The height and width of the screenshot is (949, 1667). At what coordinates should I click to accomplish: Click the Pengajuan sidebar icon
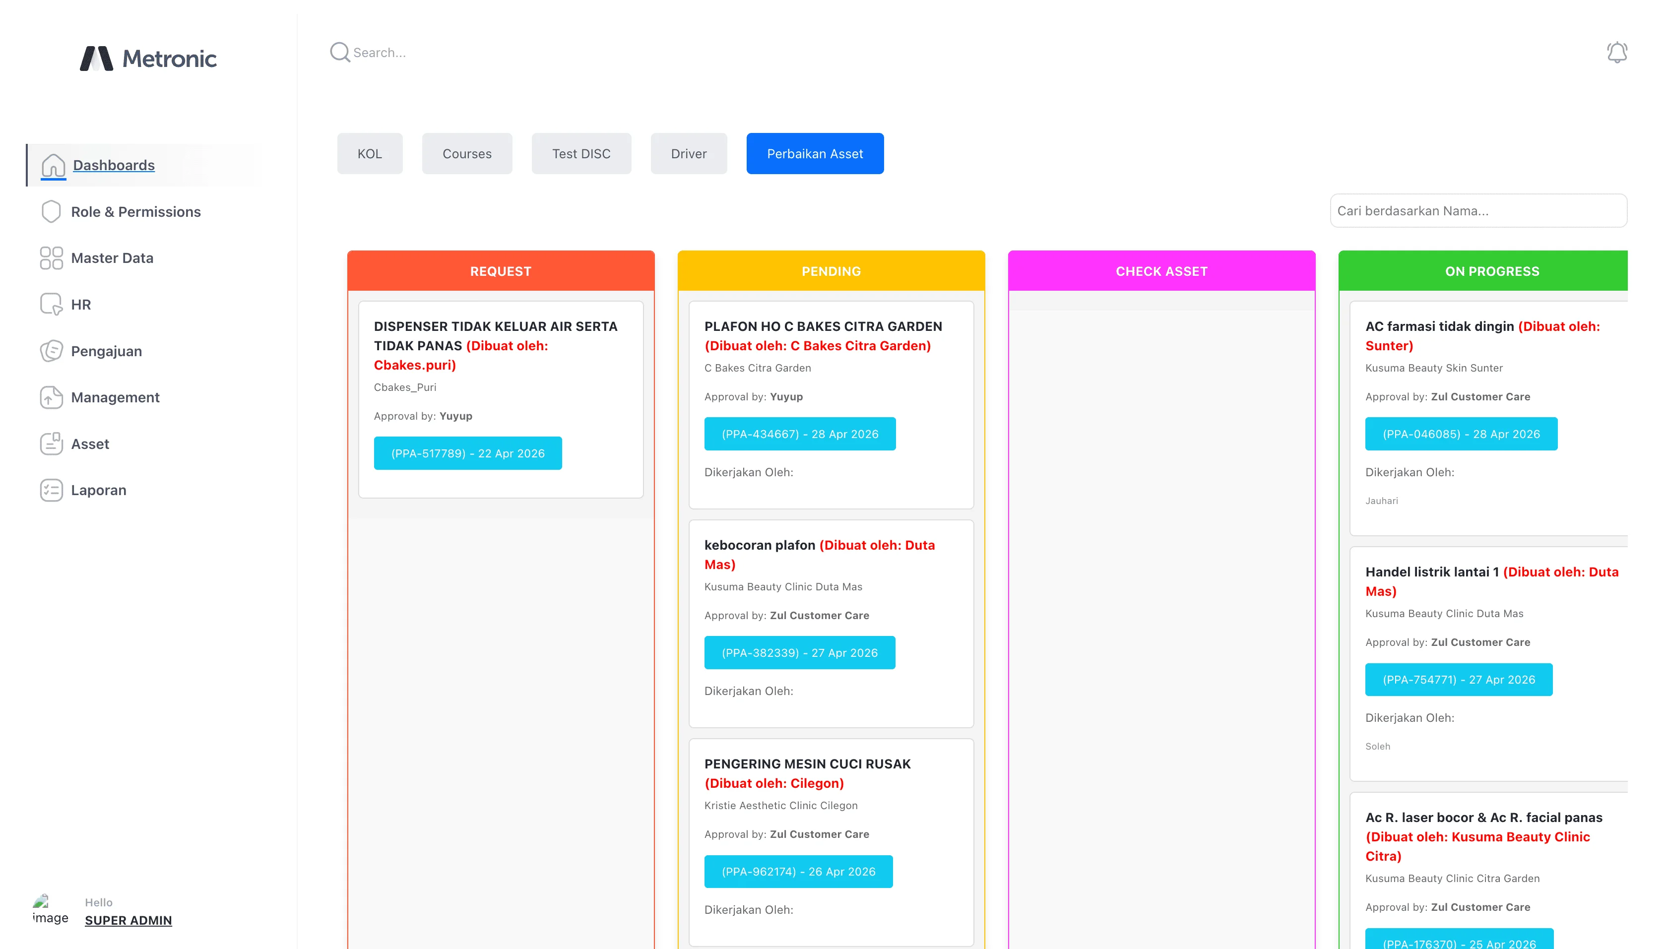coord(51,351)
